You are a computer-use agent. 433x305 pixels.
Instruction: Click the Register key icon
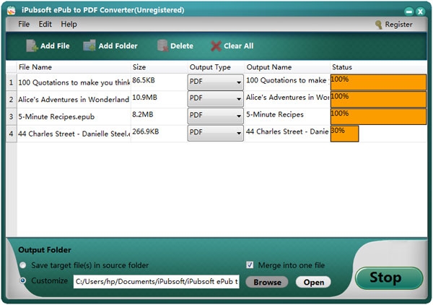pos(378,25)
